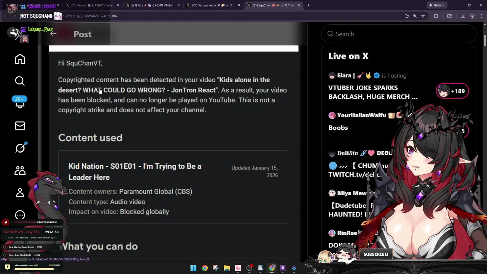Open the Grok icon in sidebar
This screenshot has width=487, height=274.
[20, 148]
